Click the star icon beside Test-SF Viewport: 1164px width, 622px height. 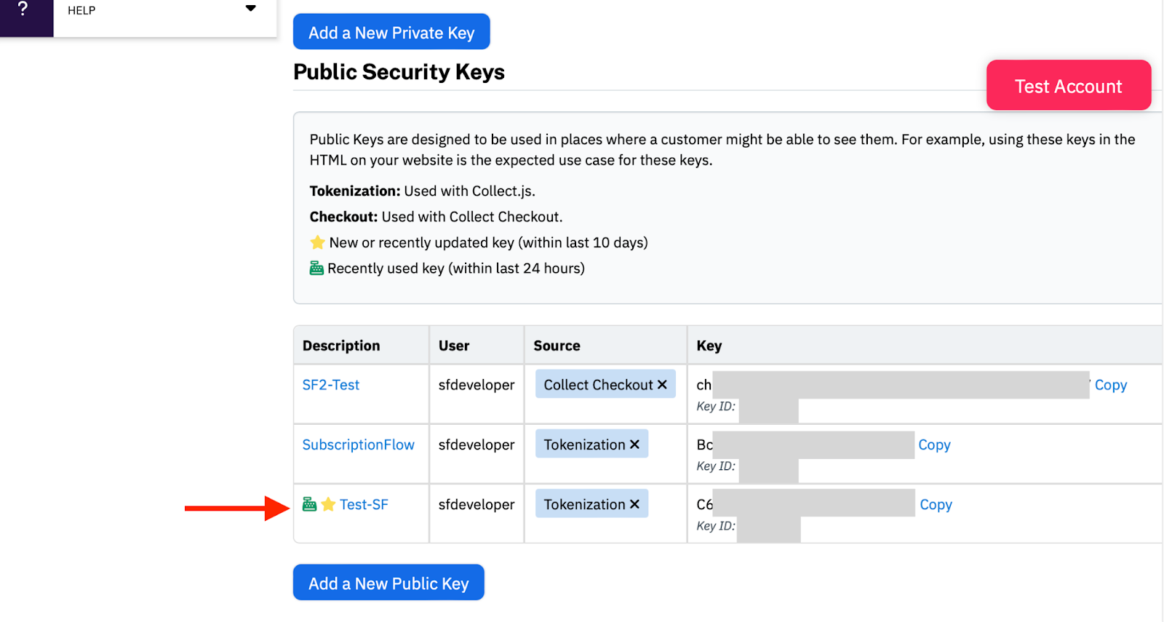[328, 504]
